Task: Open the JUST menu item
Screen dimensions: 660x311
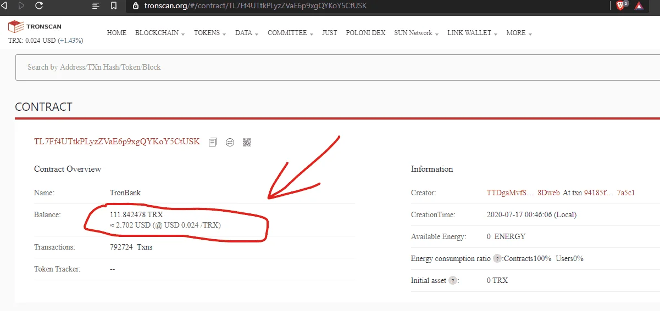Action: pos(330,33)
